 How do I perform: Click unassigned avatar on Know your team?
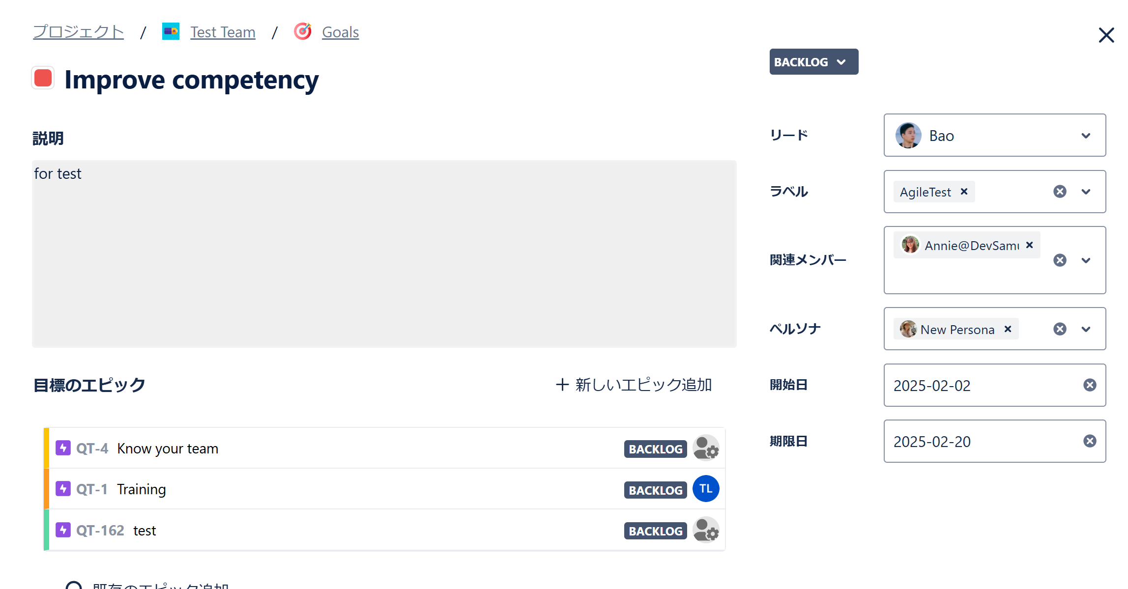(706, 448)
